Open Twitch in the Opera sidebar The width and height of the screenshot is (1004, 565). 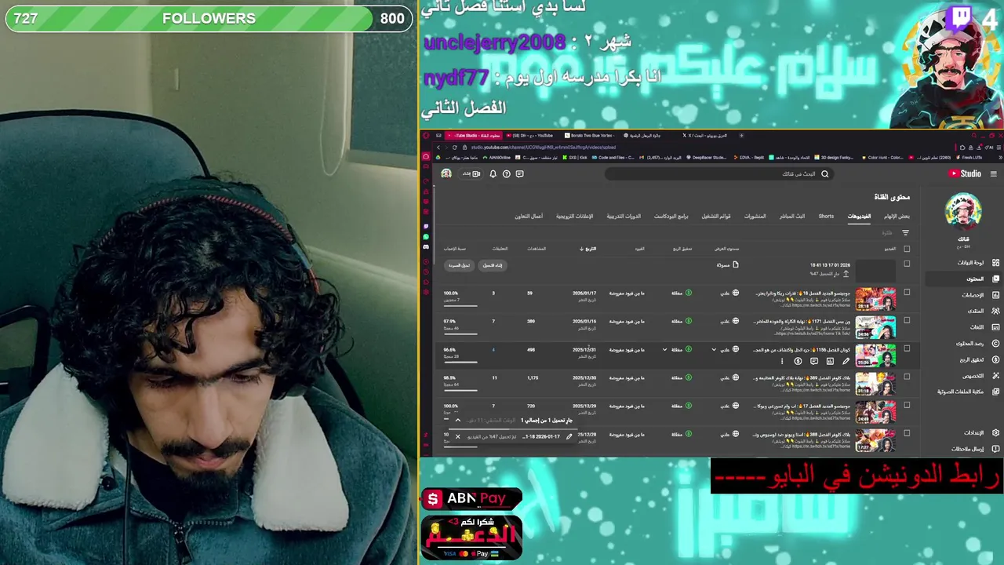tap(426, 227)
